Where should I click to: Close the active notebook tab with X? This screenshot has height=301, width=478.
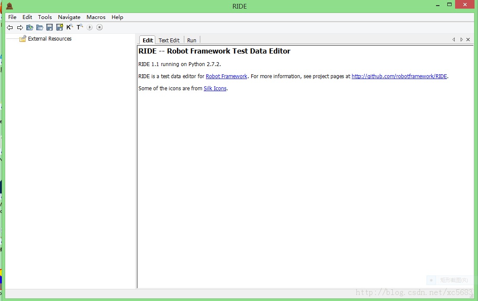click(x=468, y=40)
